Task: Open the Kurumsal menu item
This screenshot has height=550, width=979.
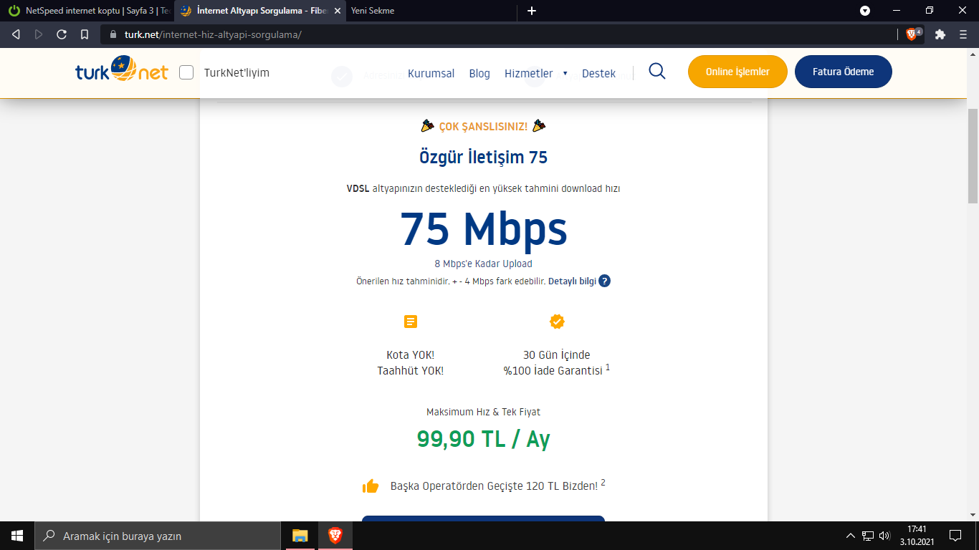Action: pyautogui.click(x=431, y=74)
